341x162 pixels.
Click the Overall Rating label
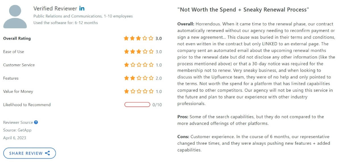click(17, 39)
